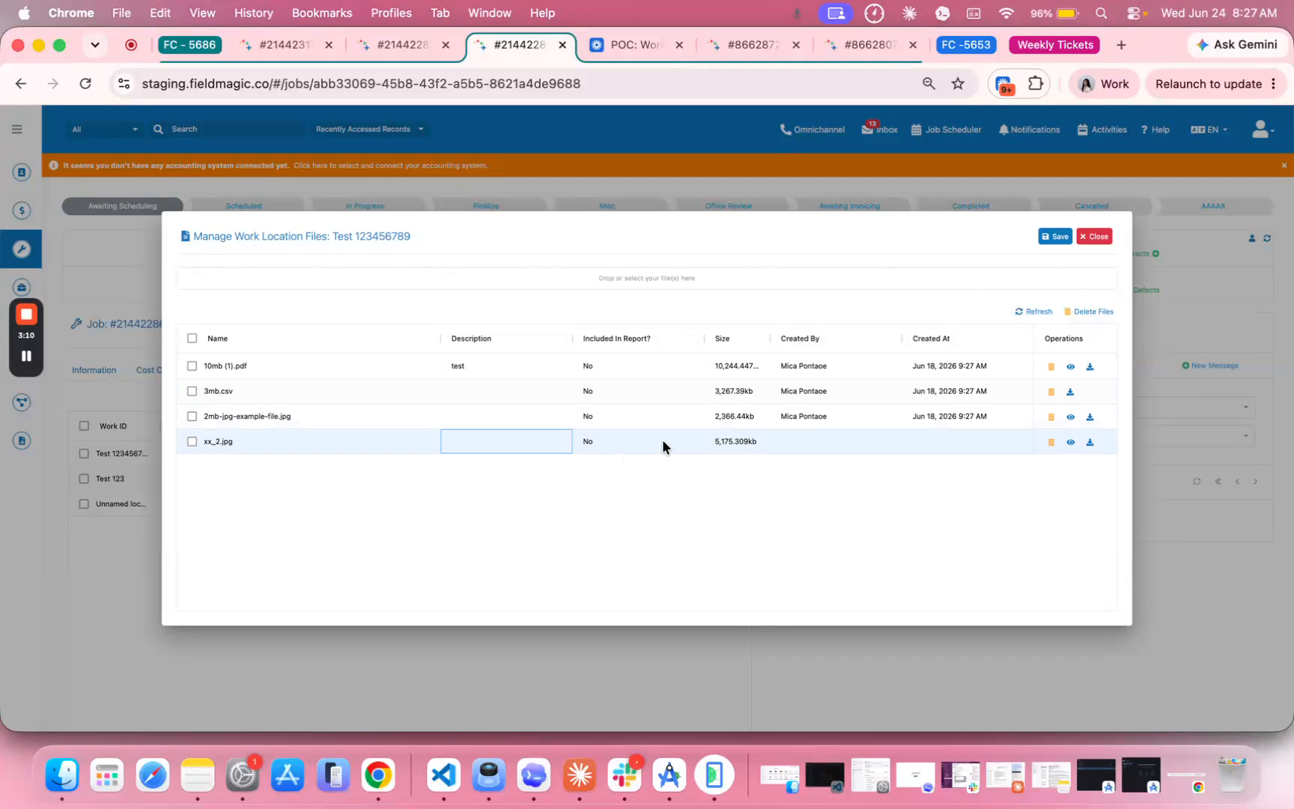Open the Information tab of the job
The height and width of the screenshot is (809, 1294).
94,370
